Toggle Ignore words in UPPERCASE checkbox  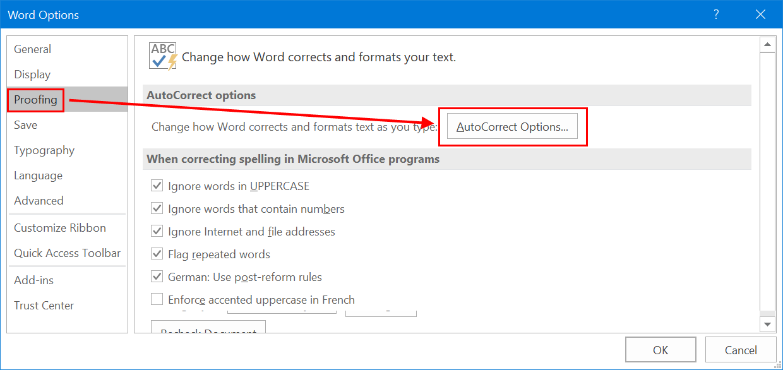[157, 186]
